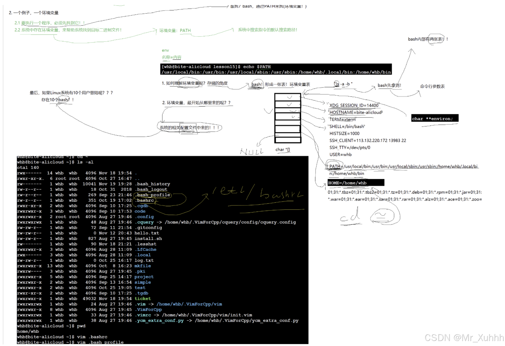
Task: Click the text '系统的相关配置文件中来的!!!'
Action: [190, 128]
